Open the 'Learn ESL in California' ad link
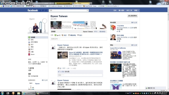 click(118, 48)
